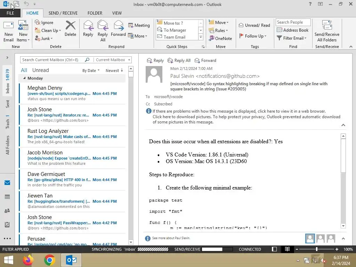Click Reply All in the reading pane

pyautogui.click(x=179, y=60)
